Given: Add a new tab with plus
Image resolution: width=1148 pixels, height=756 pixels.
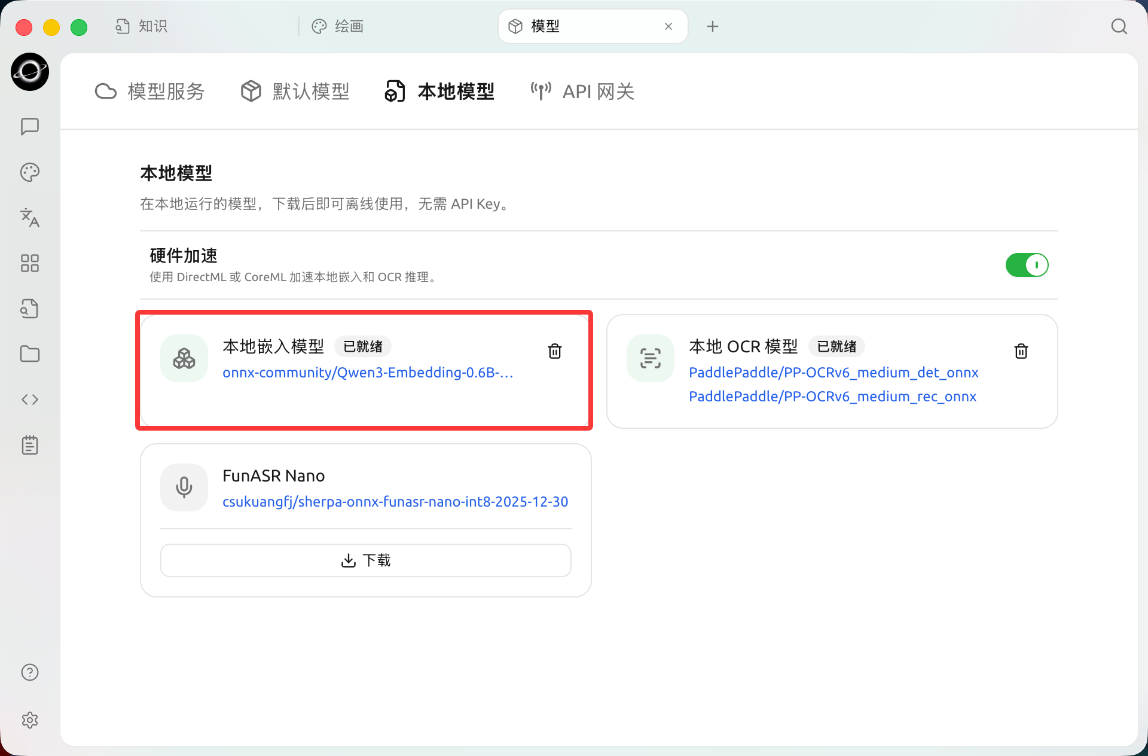Looking at the screenshot, I should point(712,26).
